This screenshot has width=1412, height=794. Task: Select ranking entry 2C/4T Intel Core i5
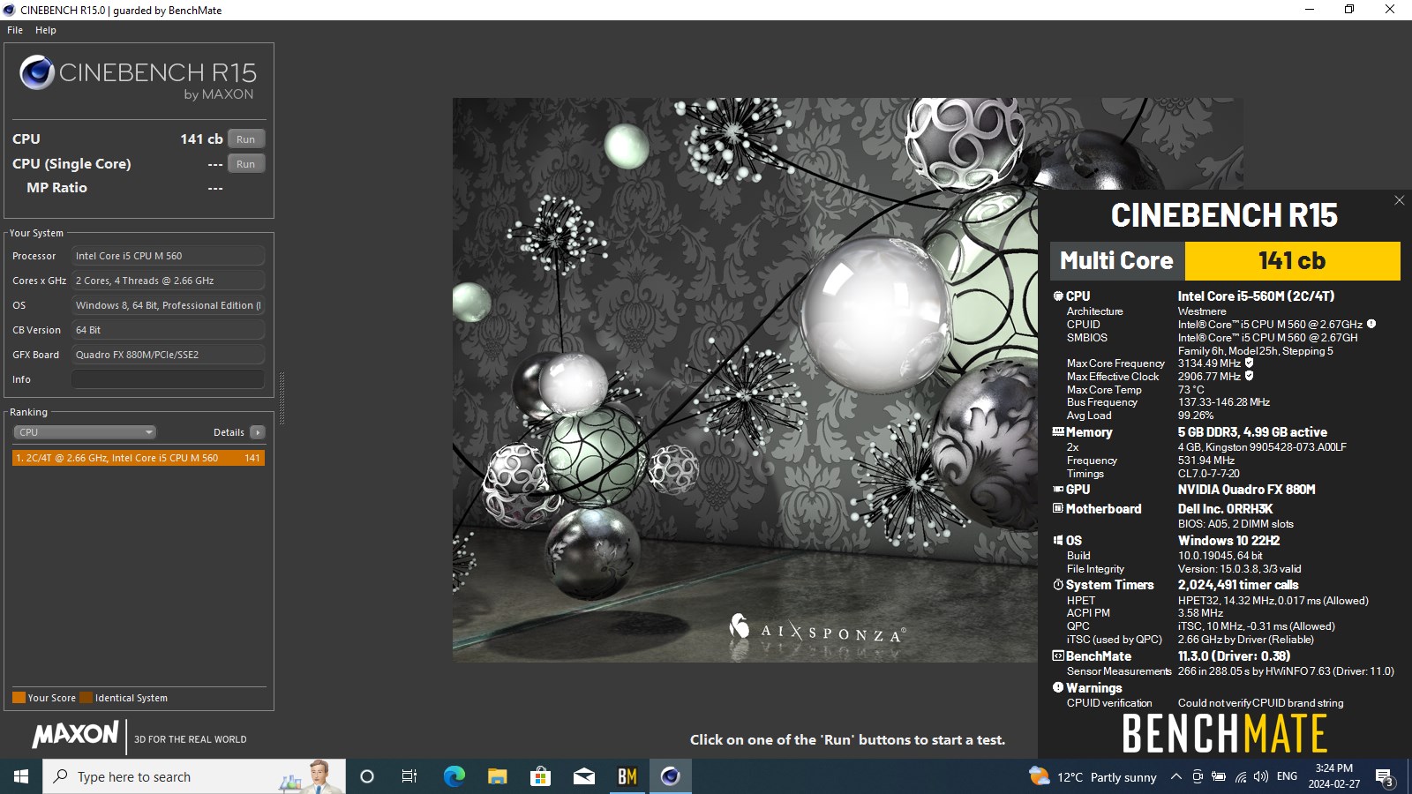pos(139,458)
